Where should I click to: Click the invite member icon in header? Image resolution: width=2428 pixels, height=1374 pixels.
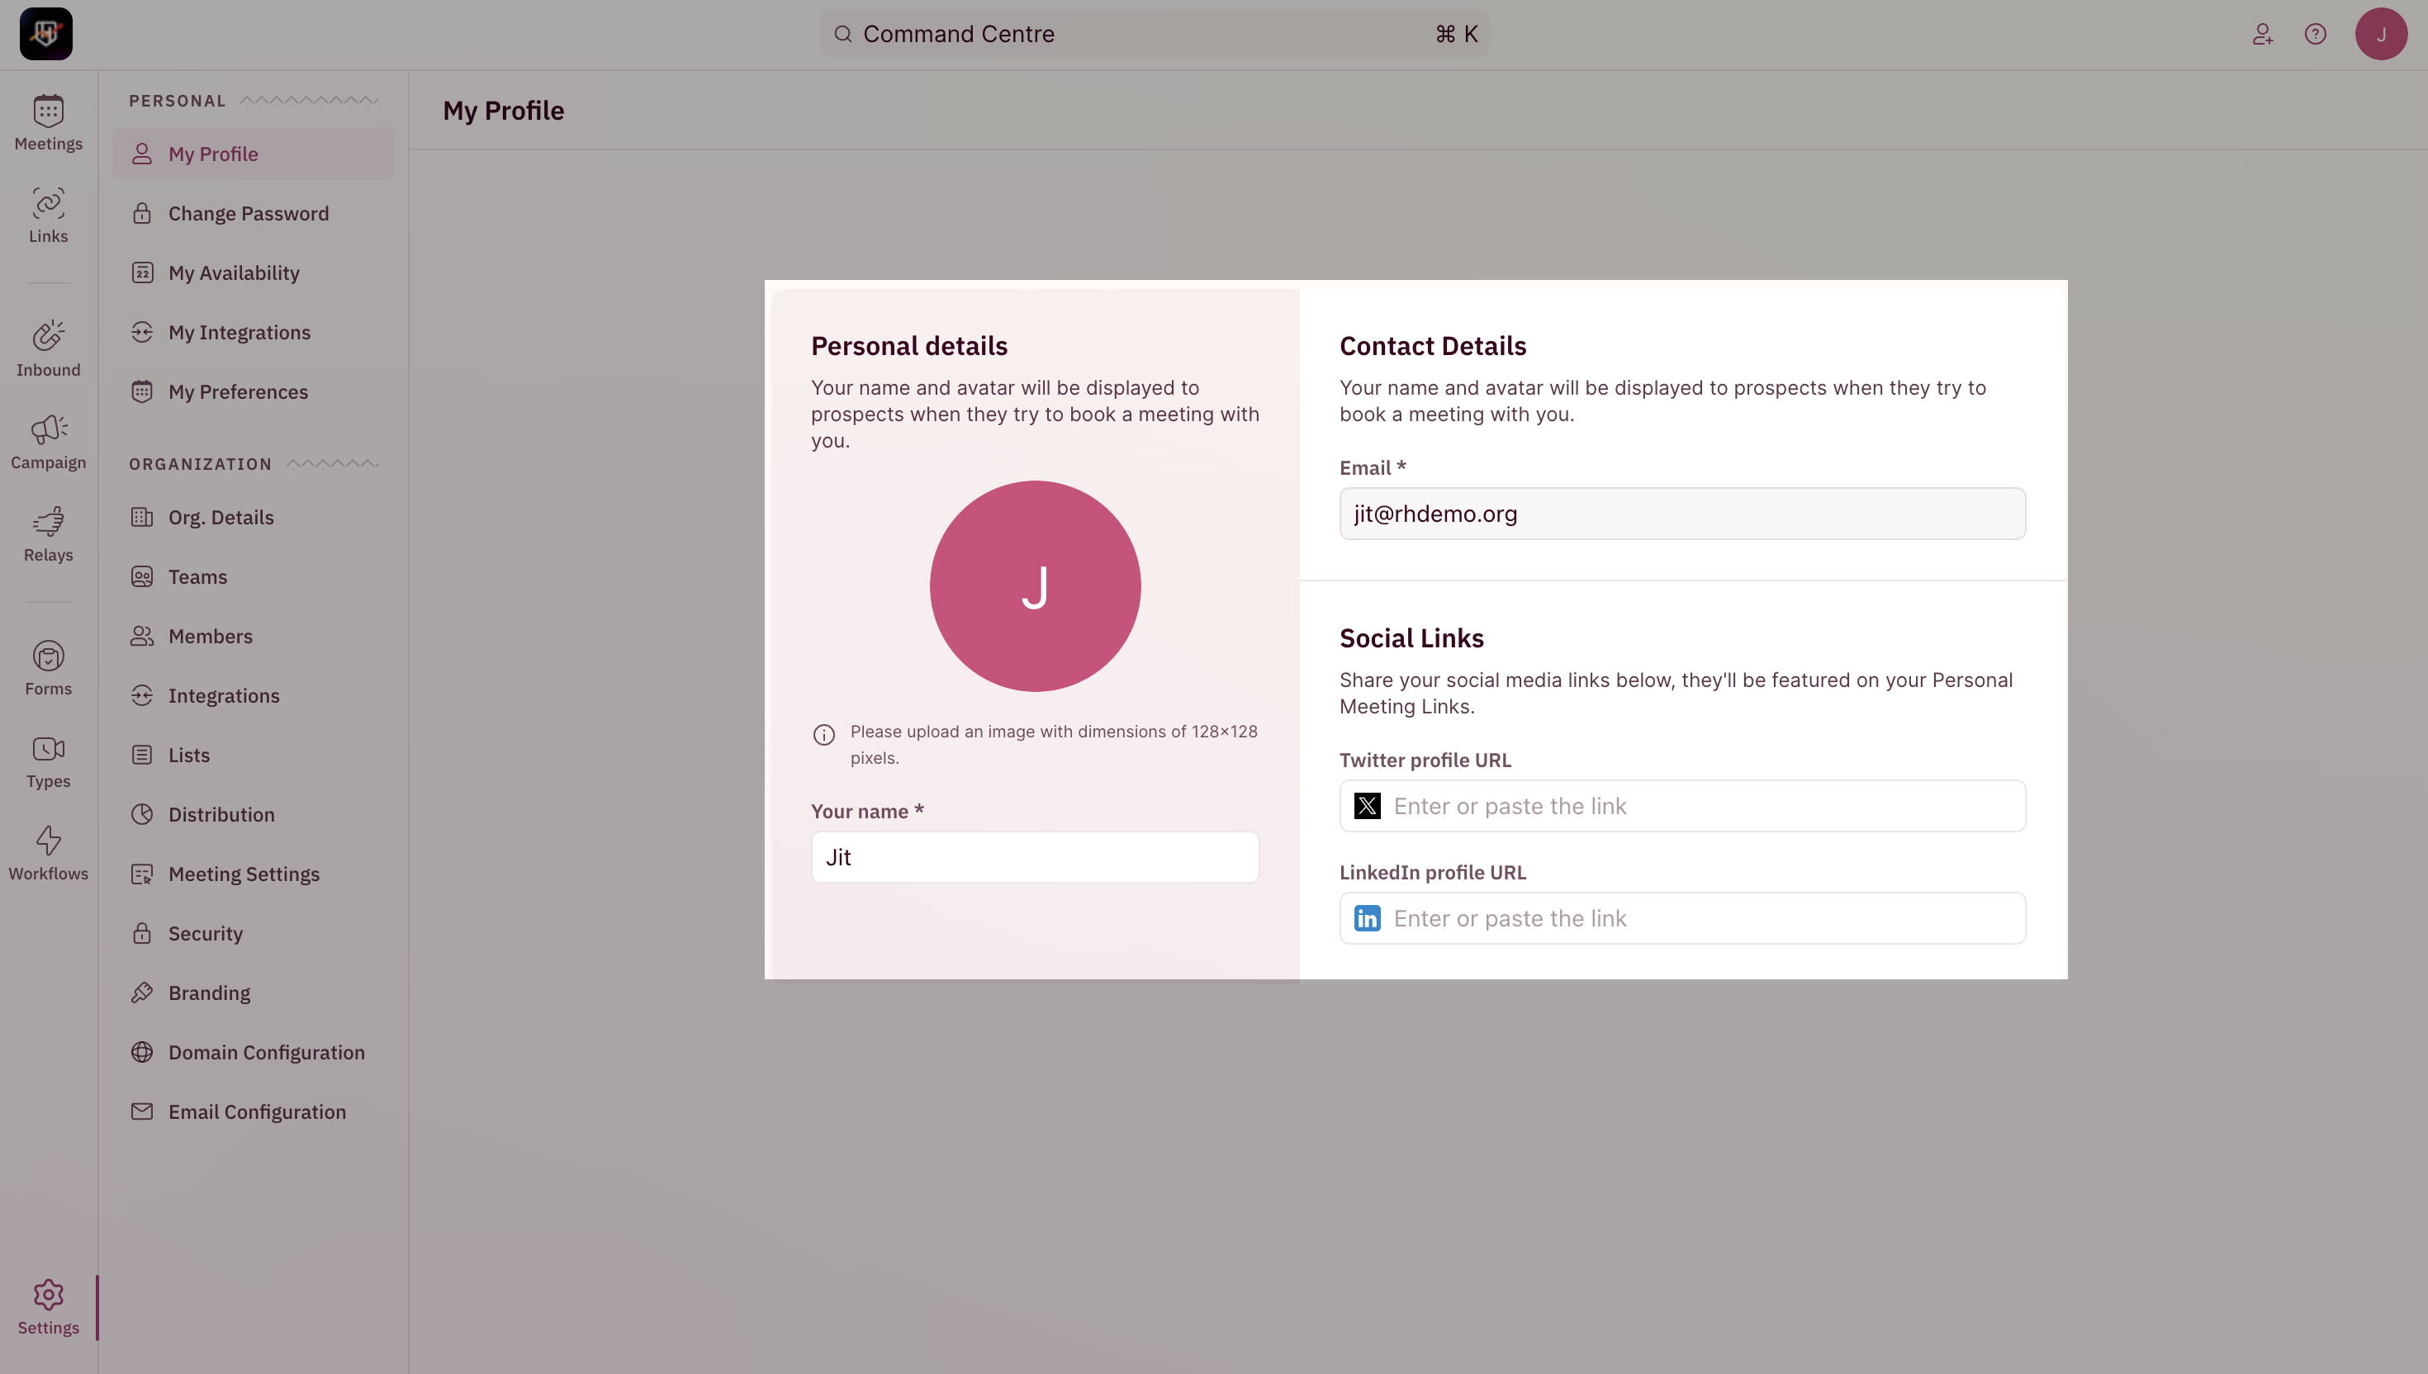(2262, 34)
